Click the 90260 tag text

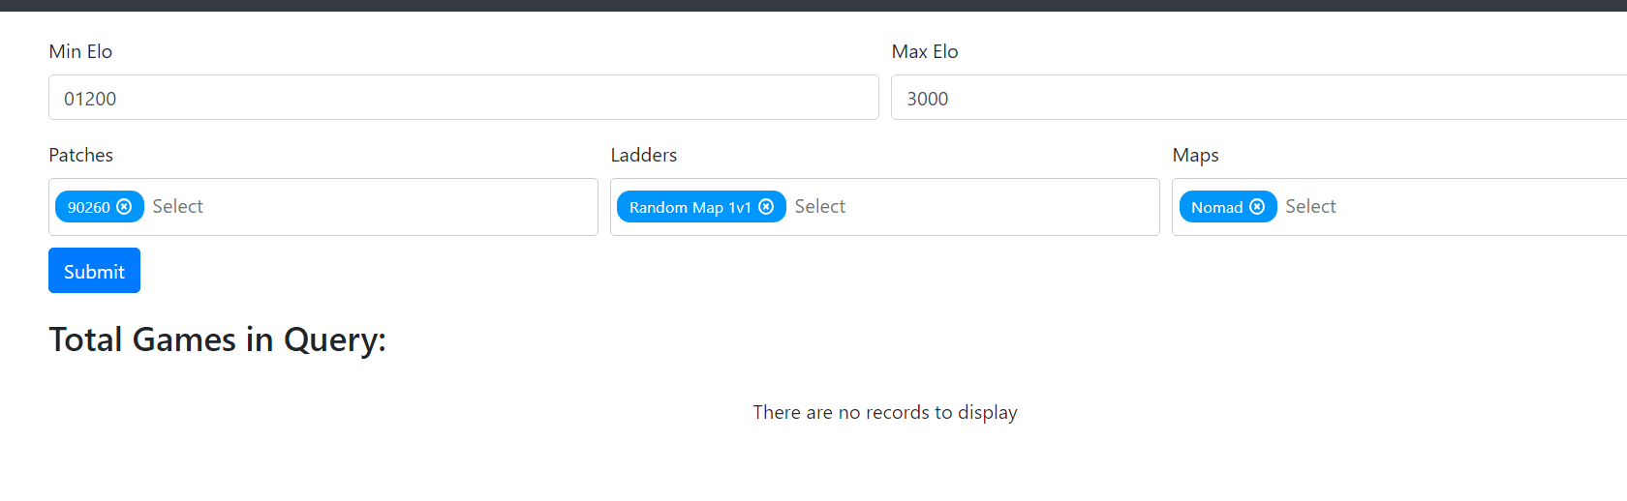[x=88, y=207]
